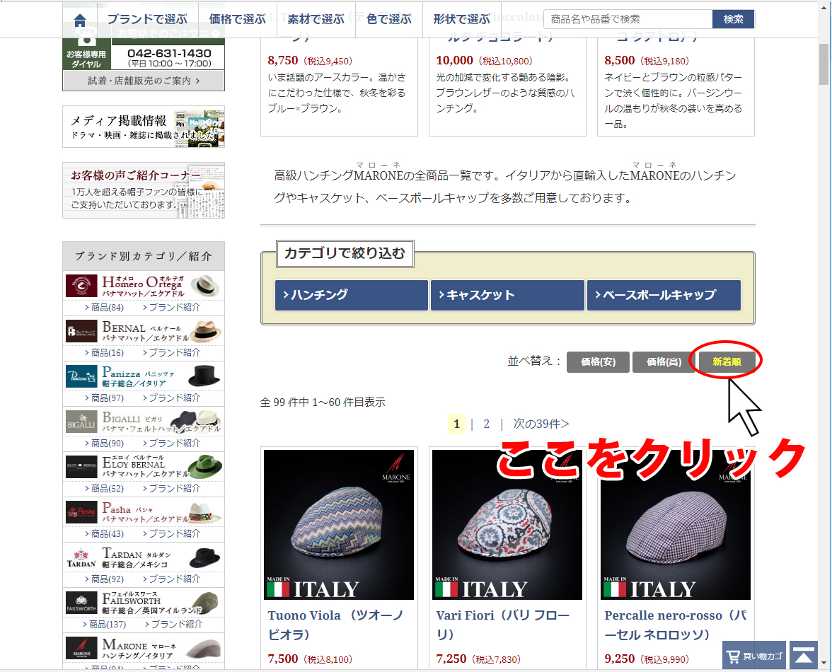This screenshot has height=672, width=832.
Task: Open Marone brand logo banner
Action: click(x=143, y=648)
